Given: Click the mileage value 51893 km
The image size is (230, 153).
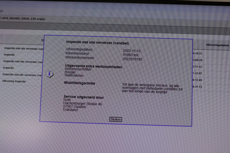Looking at the screenshot, I should point(130,55).
